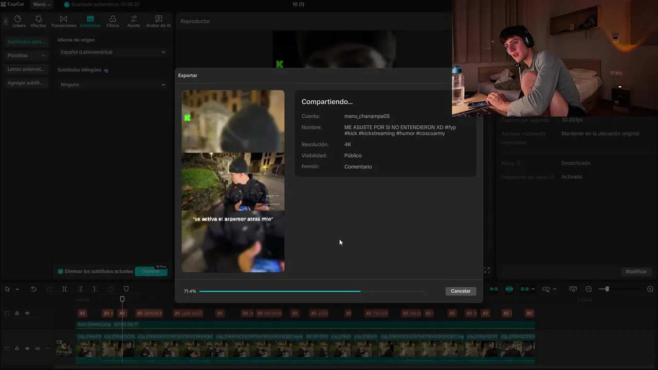Open the Idioma de origen dropdown
This screenshot has height=370, width=658.
[113, 52]
